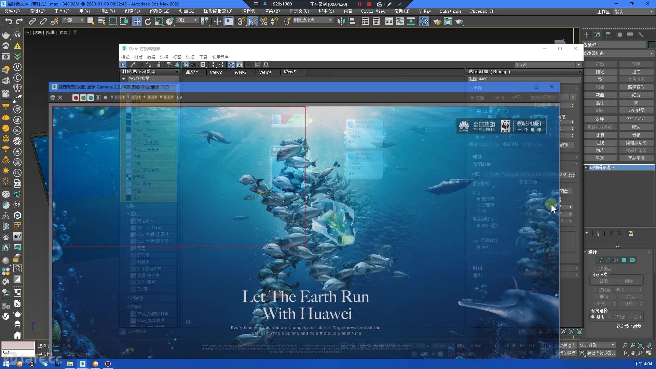Tick the 按顶点 checkbox
Screen dimensions: 656x369
coord(596,269)
